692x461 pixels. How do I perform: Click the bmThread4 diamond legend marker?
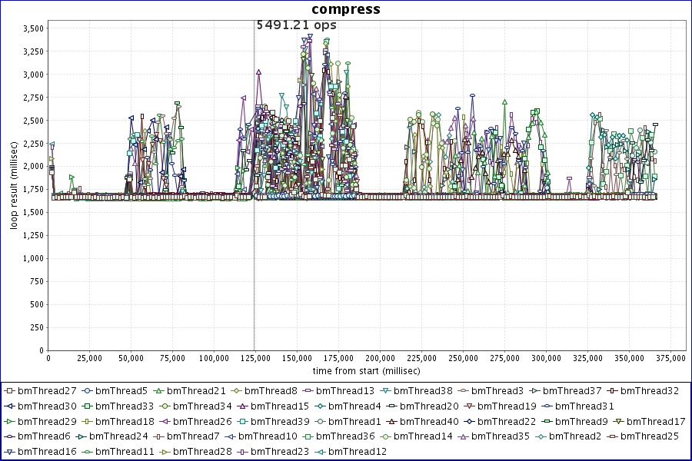point(320,406)
